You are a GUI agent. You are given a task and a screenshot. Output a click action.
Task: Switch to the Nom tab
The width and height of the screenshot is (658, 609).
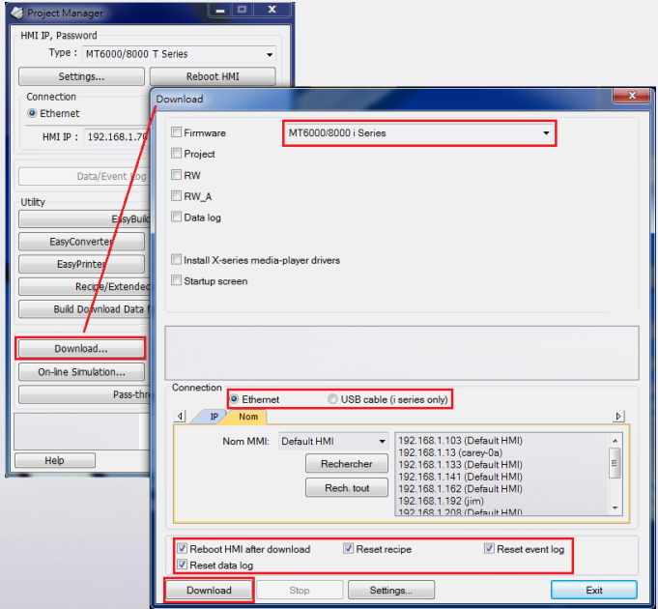coord(248,417)
